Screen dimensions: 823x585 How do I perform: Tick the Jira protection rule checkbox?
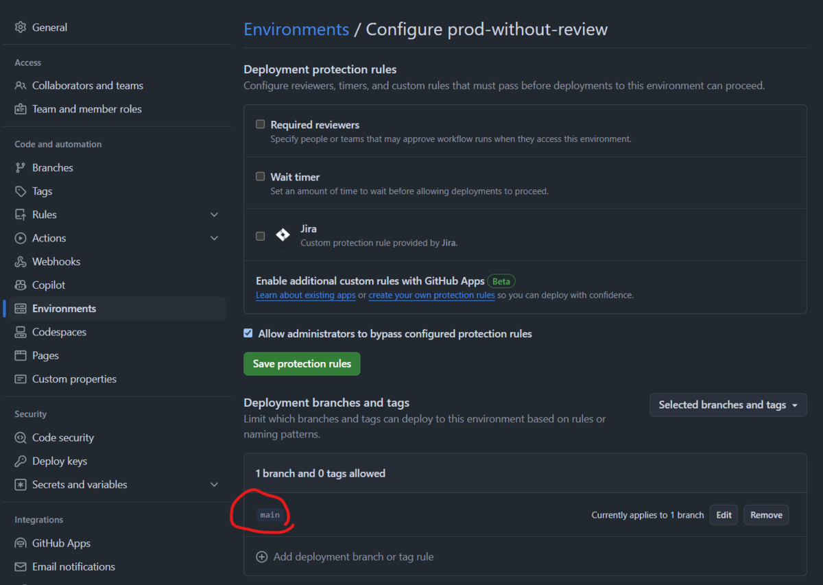[261, 236]
